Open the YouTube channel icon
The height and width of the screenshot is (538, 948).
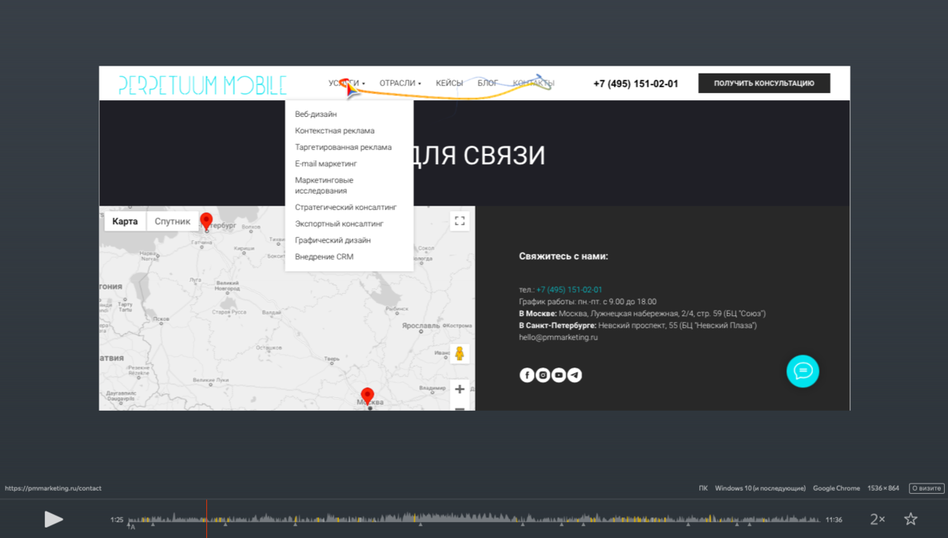pos(559,374)
